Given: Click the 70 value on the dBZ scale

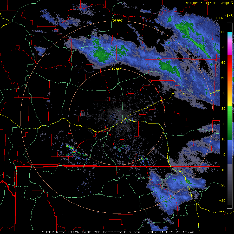Looking at the screenshot, I should [223, 47].
